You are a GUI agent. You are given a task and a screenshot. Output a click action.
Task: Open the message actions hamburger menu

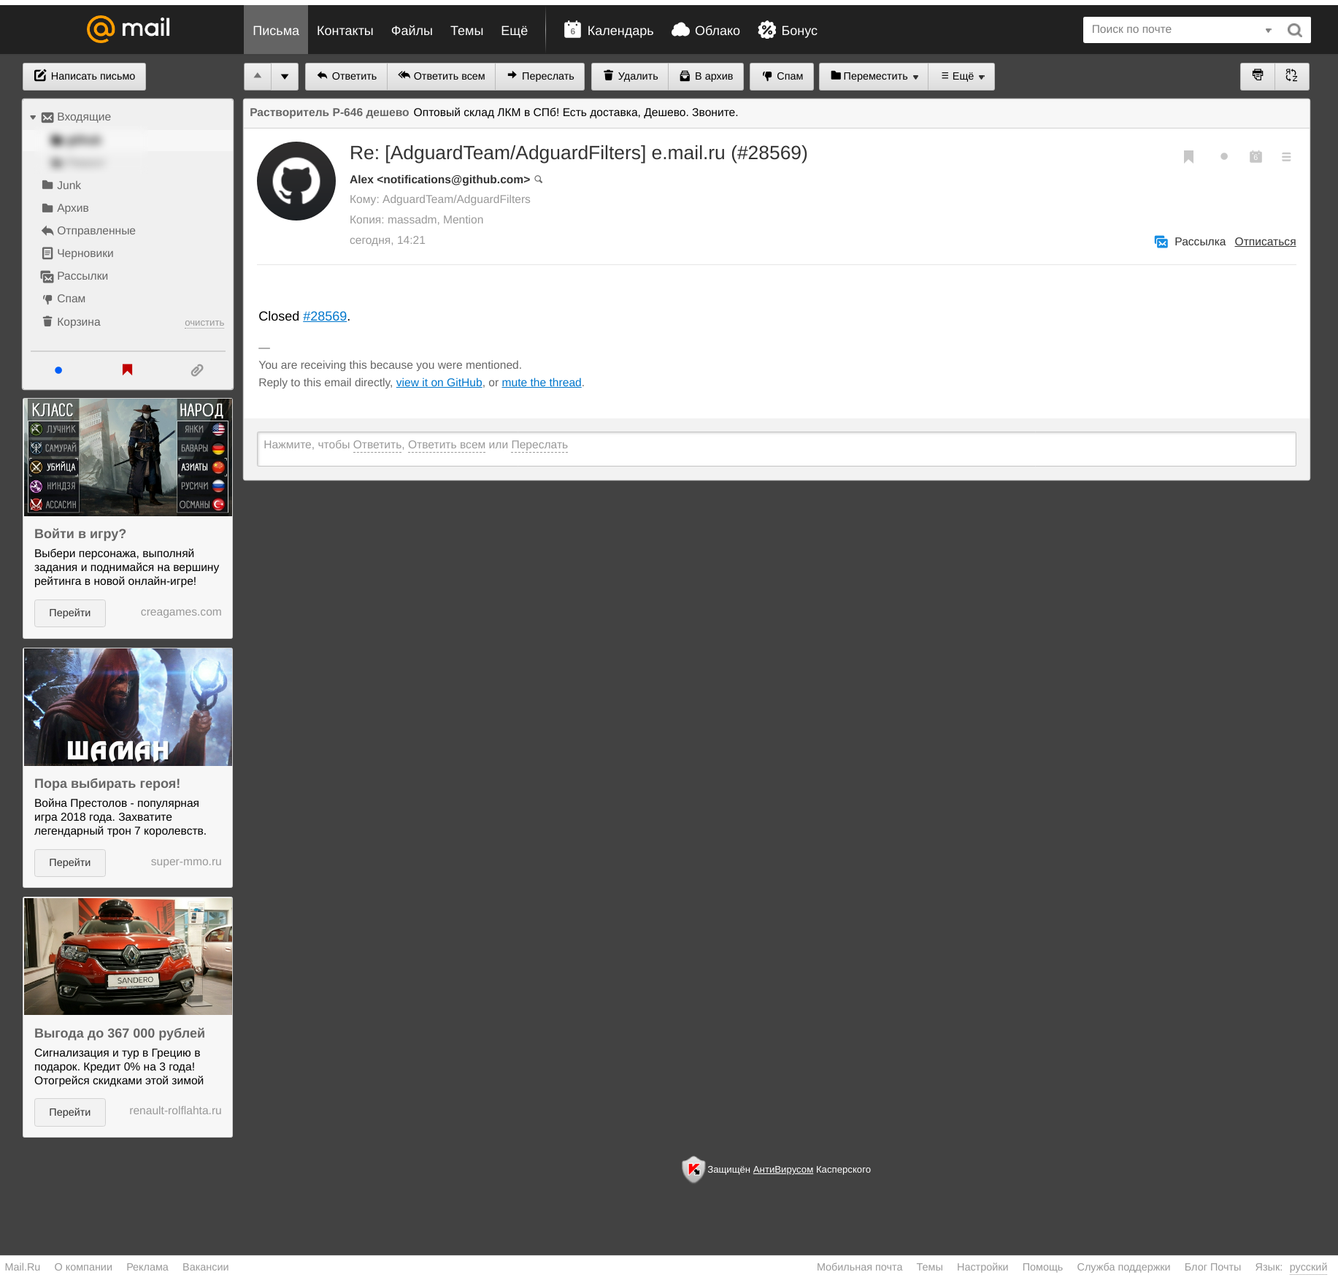click(1286, 156)
